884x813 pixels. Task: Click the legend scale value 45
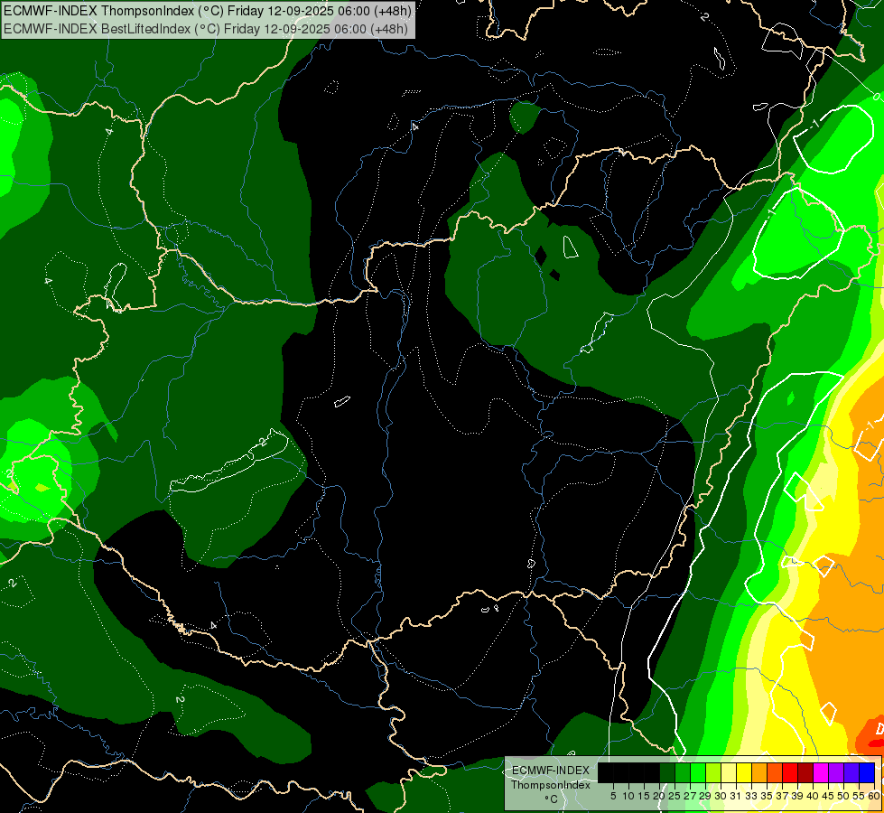pos(828,796)
